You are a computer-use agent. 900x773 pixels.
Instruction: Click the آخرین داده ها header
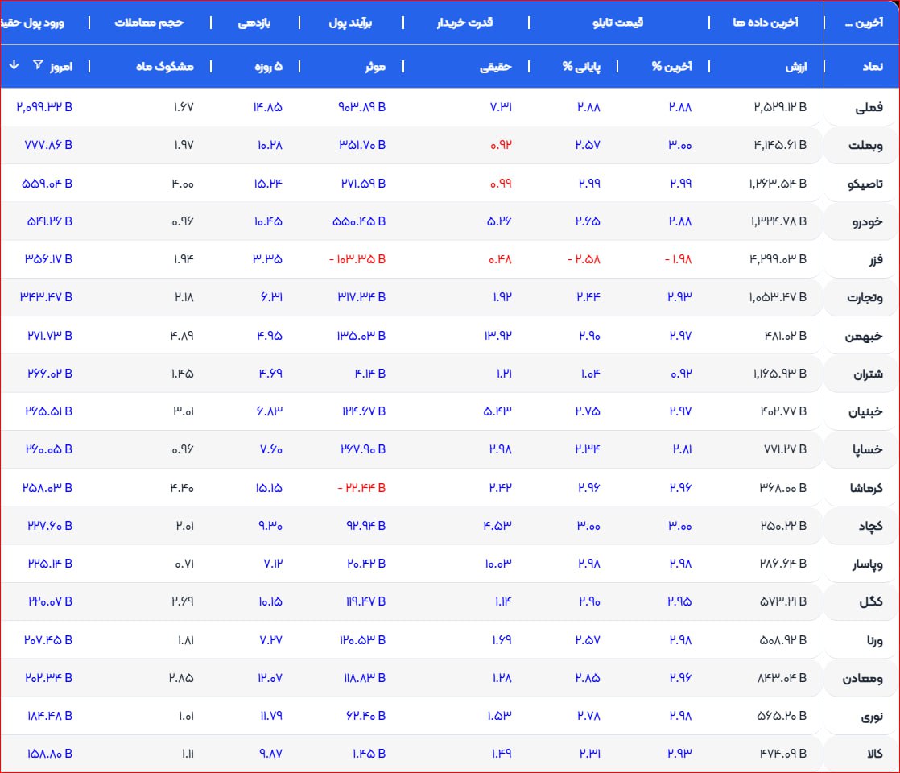click(x=766, y=23)
